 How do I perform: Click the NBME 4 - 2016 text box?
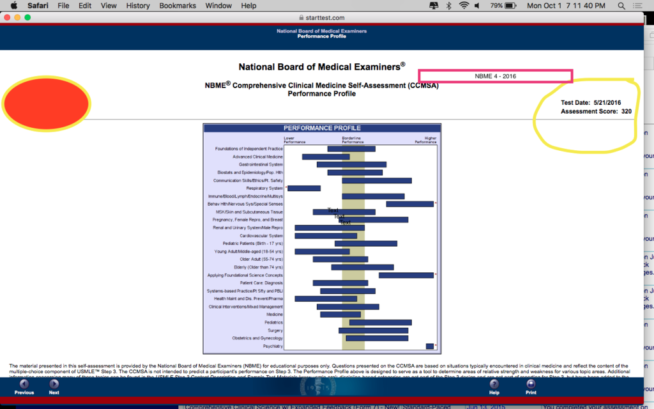coord(495,76)
